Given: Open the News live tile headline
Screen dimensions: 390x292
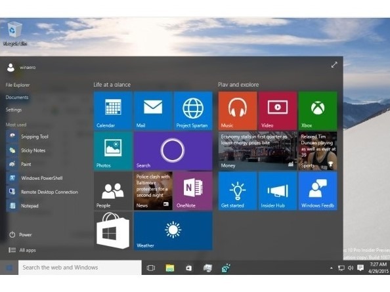Looking at the screenshot, I should [153, 191].
